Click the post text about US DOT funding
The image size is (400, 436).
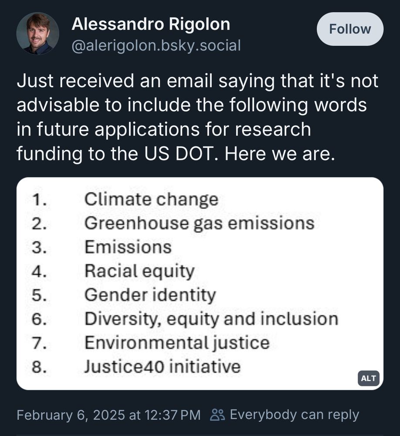pyautogui.click(x=197, y=117)
